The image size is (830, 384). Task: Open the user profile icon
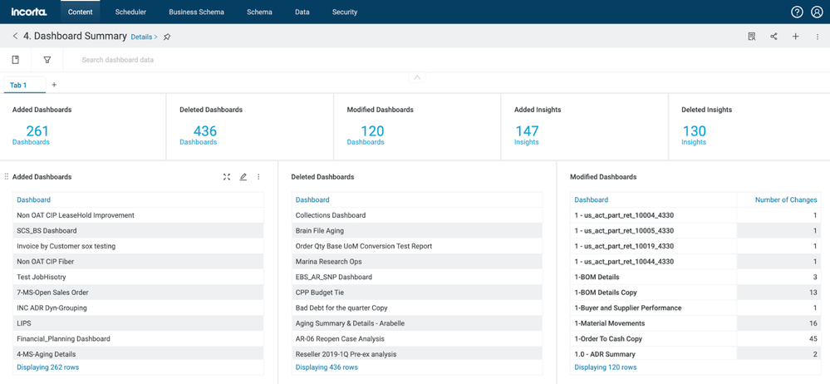817,12
